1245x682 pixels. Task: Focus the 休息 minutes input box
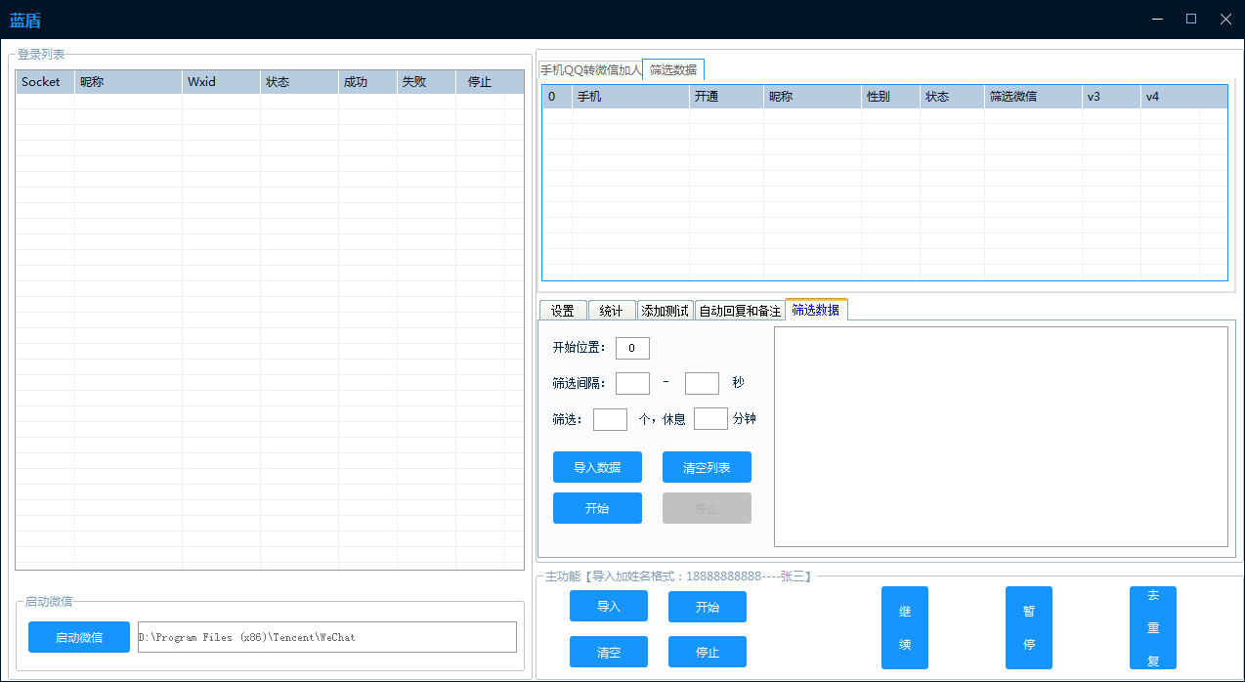710,419
